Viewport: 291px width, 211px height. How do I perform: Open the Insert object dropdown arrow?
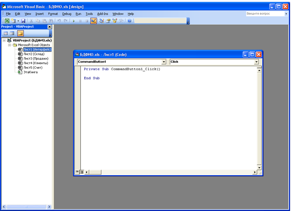pos(18,21)
